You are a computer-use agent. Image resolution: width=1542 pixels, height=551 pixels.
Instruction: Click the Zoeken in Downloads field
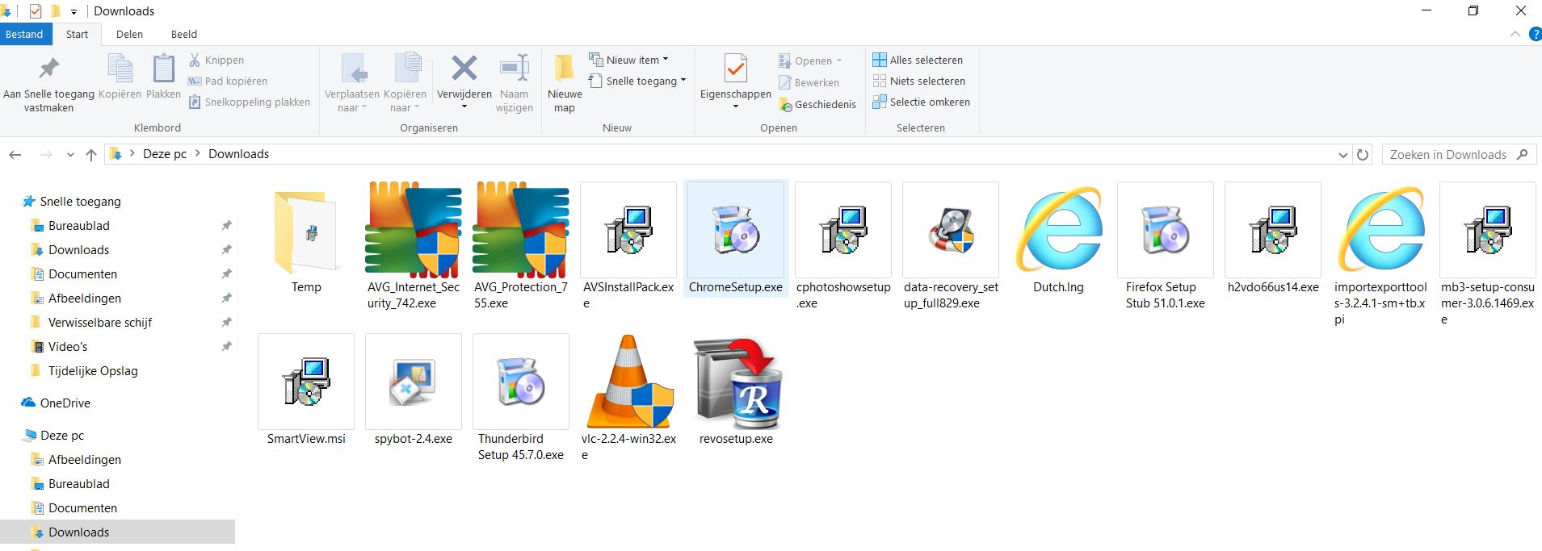[1458, 154]
